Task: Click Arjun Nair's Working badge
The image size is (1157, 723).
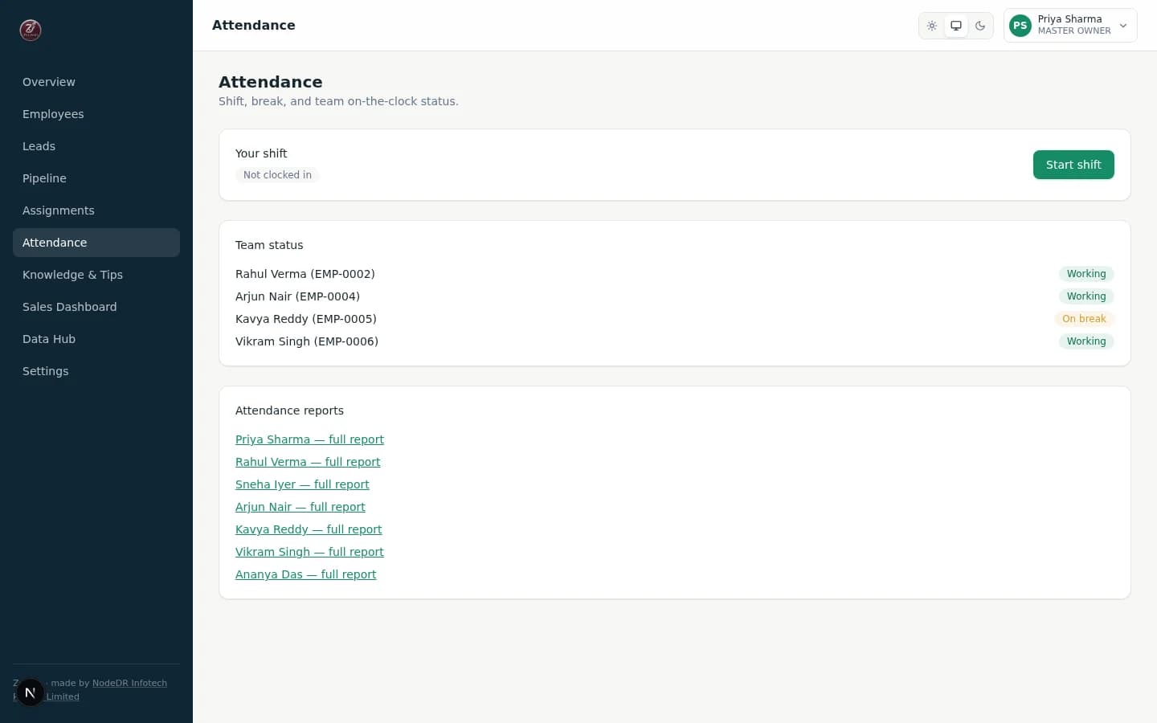Action: click(1086, 296)
